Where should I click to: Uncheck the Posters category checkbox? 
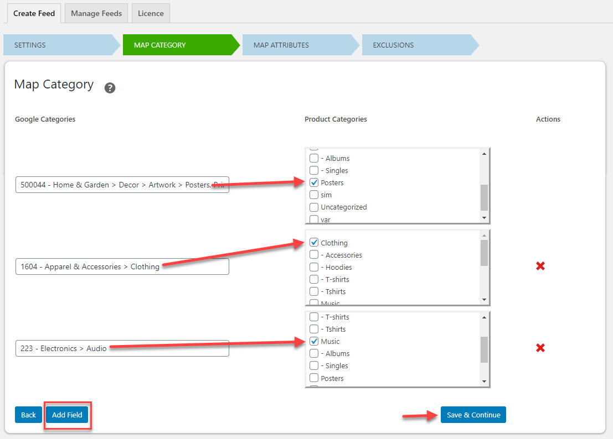point(314,182)
